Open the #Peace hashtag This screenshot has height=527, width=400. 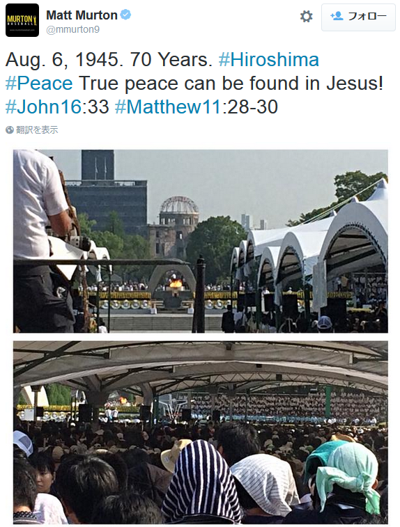[39, 83]
